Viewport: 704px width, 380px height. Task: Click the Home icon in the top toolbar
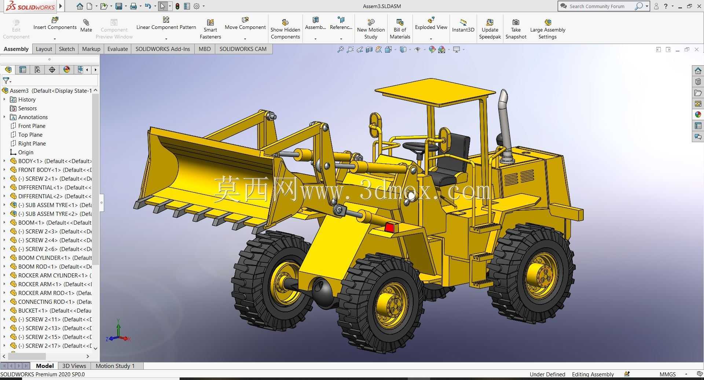point(80,6)
